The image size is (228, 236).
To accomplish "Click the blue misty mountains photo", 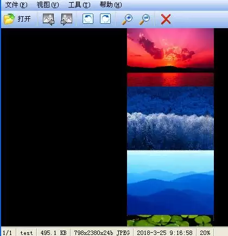I will pyautogui.click(x=170, y=182).
